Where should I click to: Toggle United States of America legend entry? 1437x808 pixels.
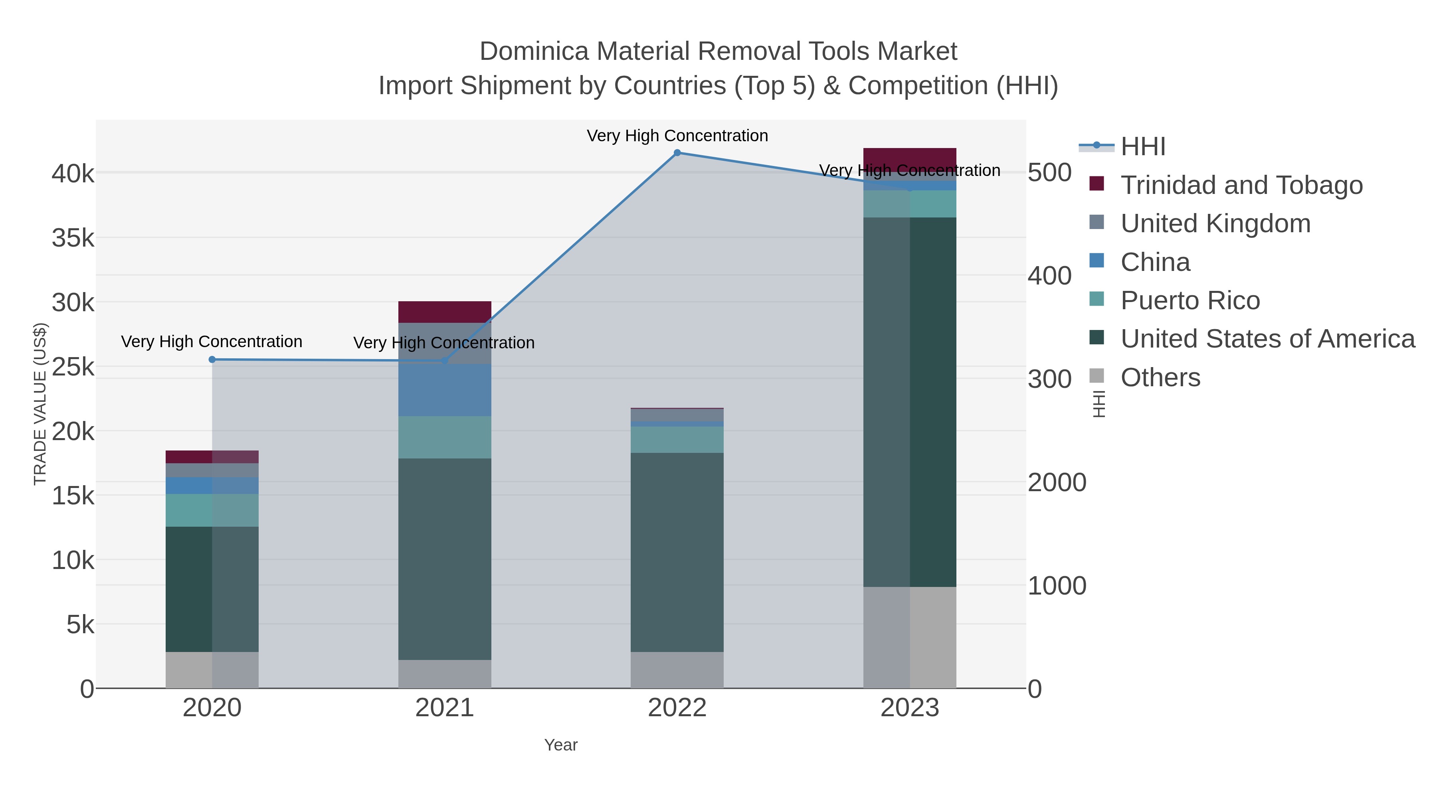[x=1252, y=338]
